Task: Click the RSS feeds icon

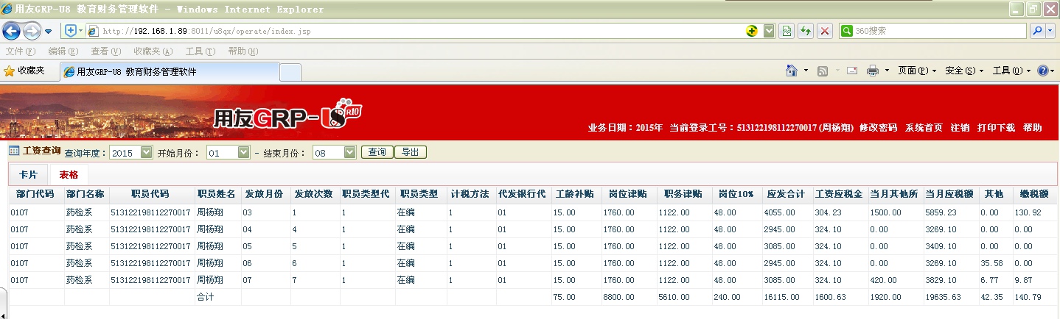Action: click(x=823, y=71)
